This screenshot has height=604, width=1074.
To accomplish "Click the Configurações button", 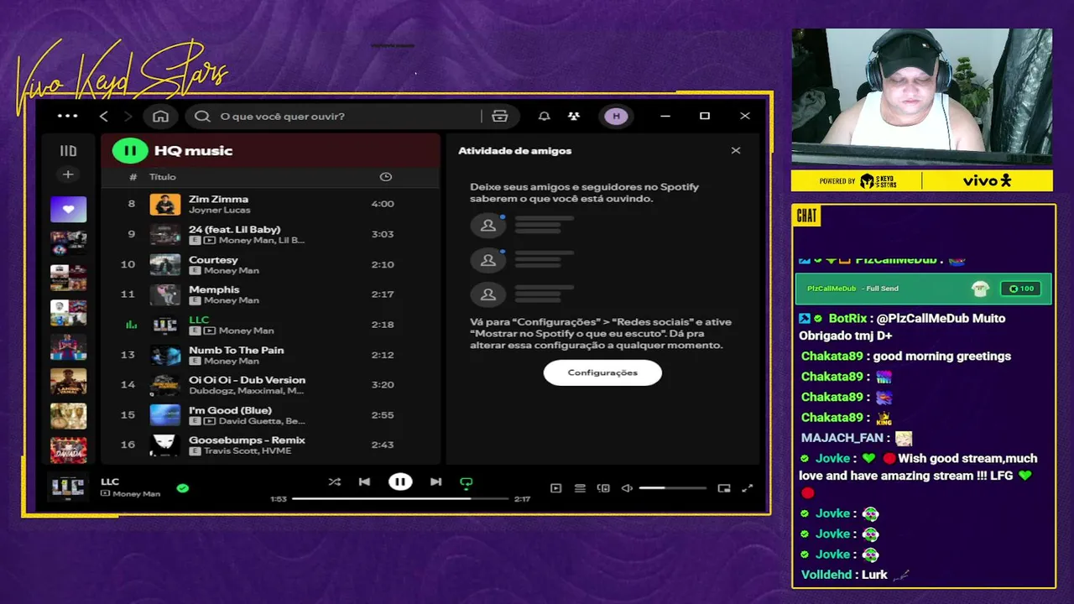I will (x=602, y=372).
